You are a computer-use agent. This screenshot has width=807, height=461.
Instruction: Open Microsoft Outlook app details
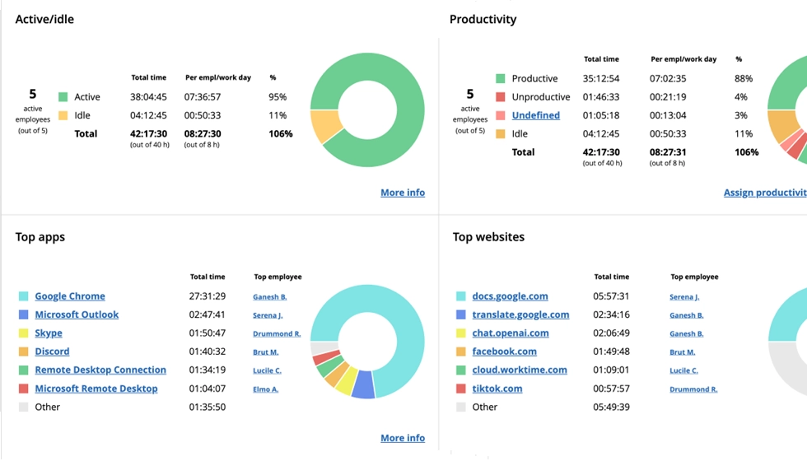(77, 314)
